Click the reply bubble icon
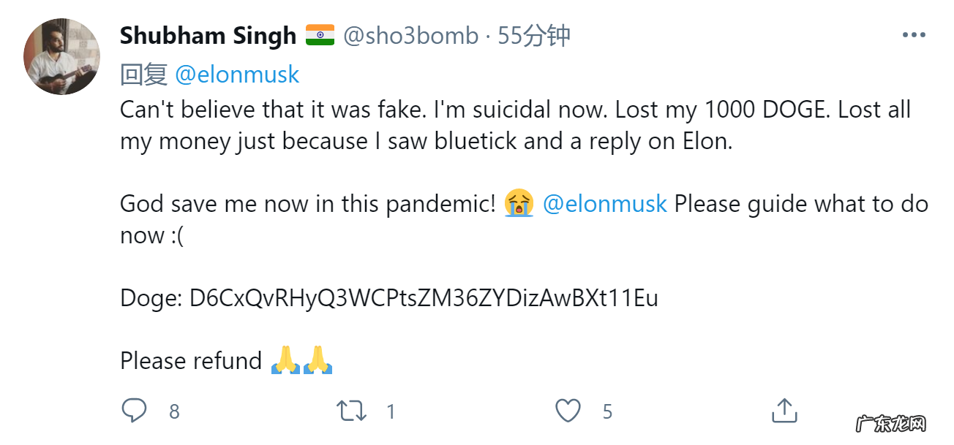Screen dimensions: 954x445 [135, 411]
